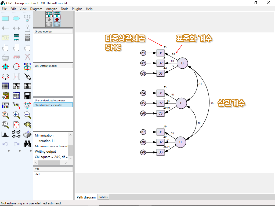
Task: Open the File menu
Action: click(x=4, y=9)
